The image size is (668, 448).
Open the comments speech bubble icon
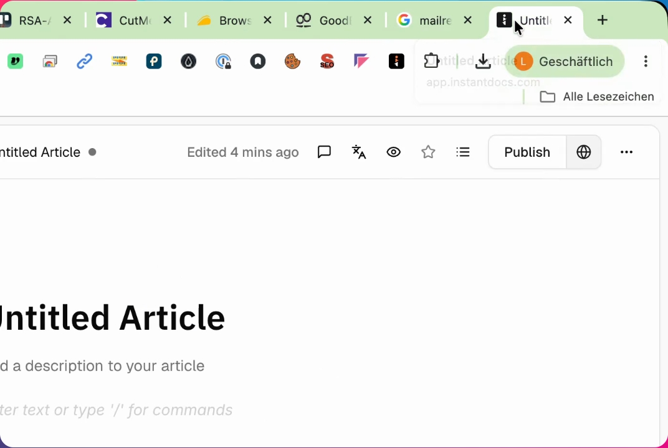(x=324, y=152)
